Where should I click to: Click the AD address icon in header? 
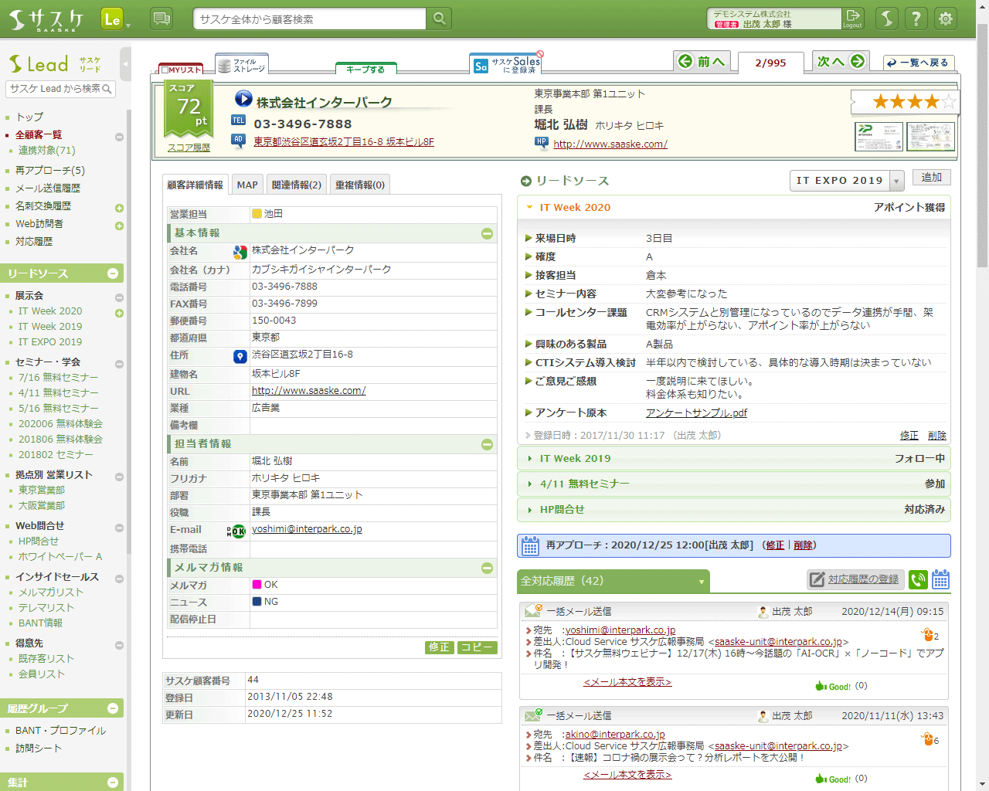(238, 140)
